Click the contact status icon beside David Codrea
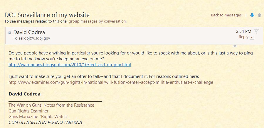The width and height of the screenshot is (264, 128). (10, 33)
